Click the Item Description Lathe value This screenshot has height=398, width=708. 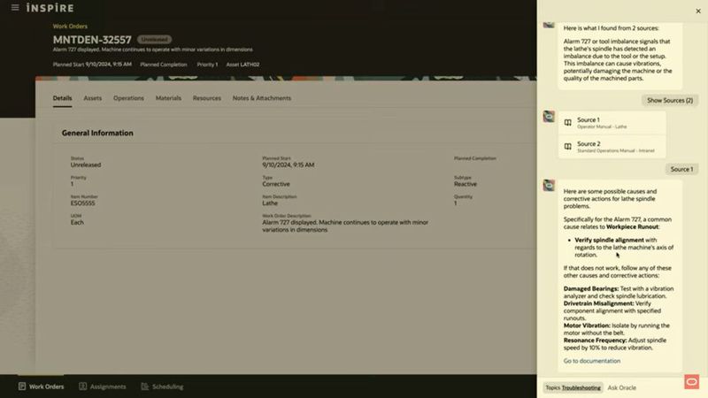pyautogui.click(x=270, y=203)
